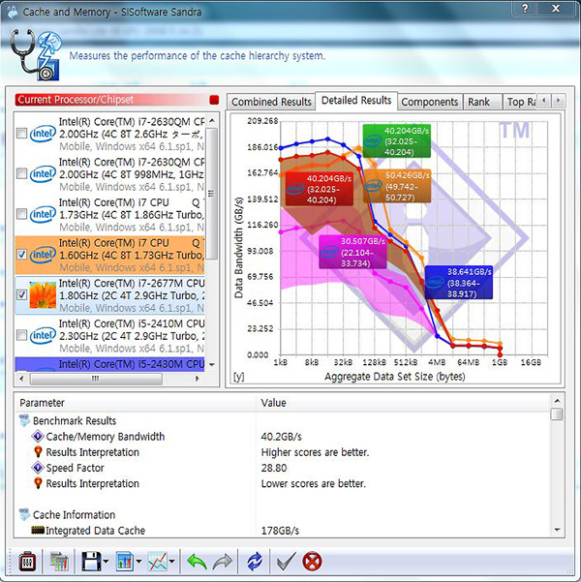
Task: Click the Cache/Memory Bandwidth diamond icon
Action: click(38, 436)
